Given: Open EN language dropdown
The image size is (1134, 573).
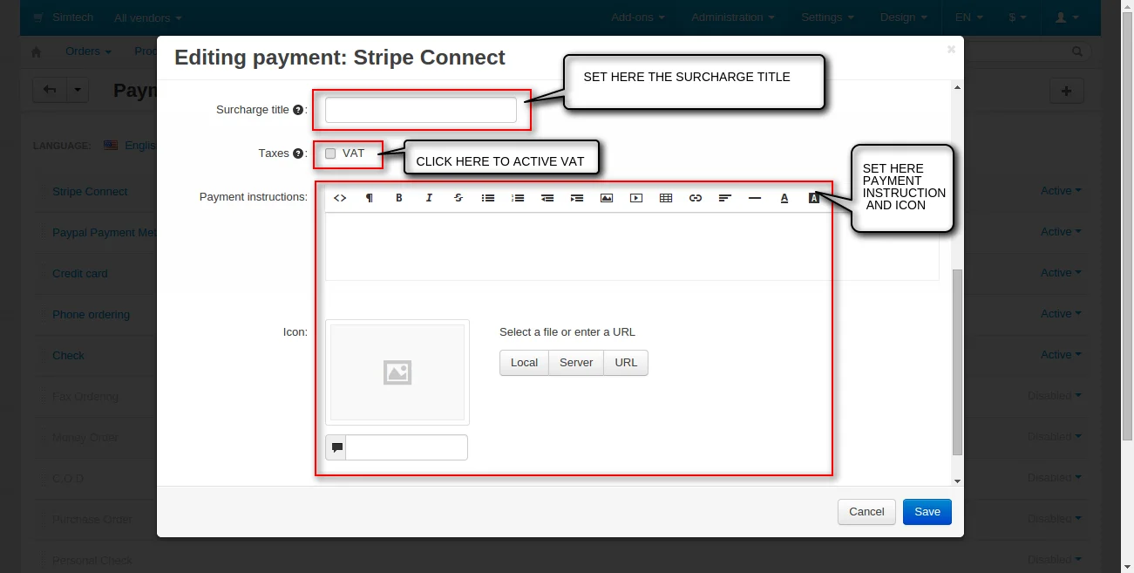Looking at the screenshot, I should click(968, 17).
